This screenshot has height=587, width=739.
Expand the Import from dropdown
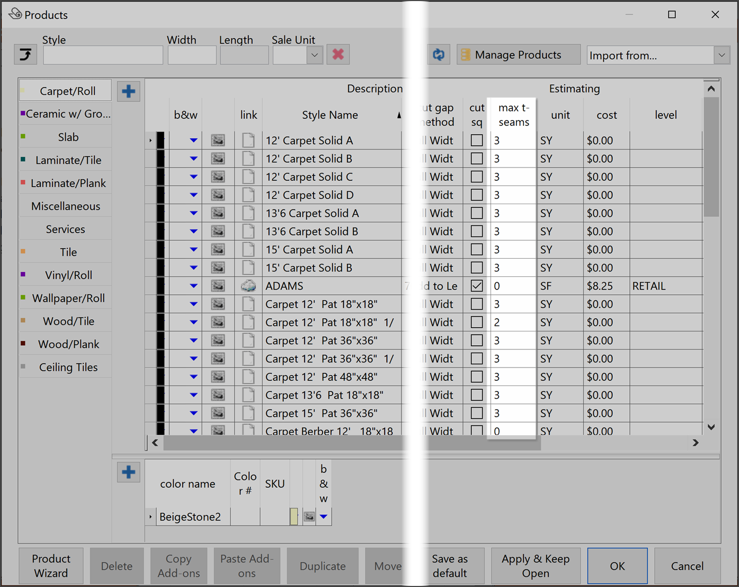(722, 55)
